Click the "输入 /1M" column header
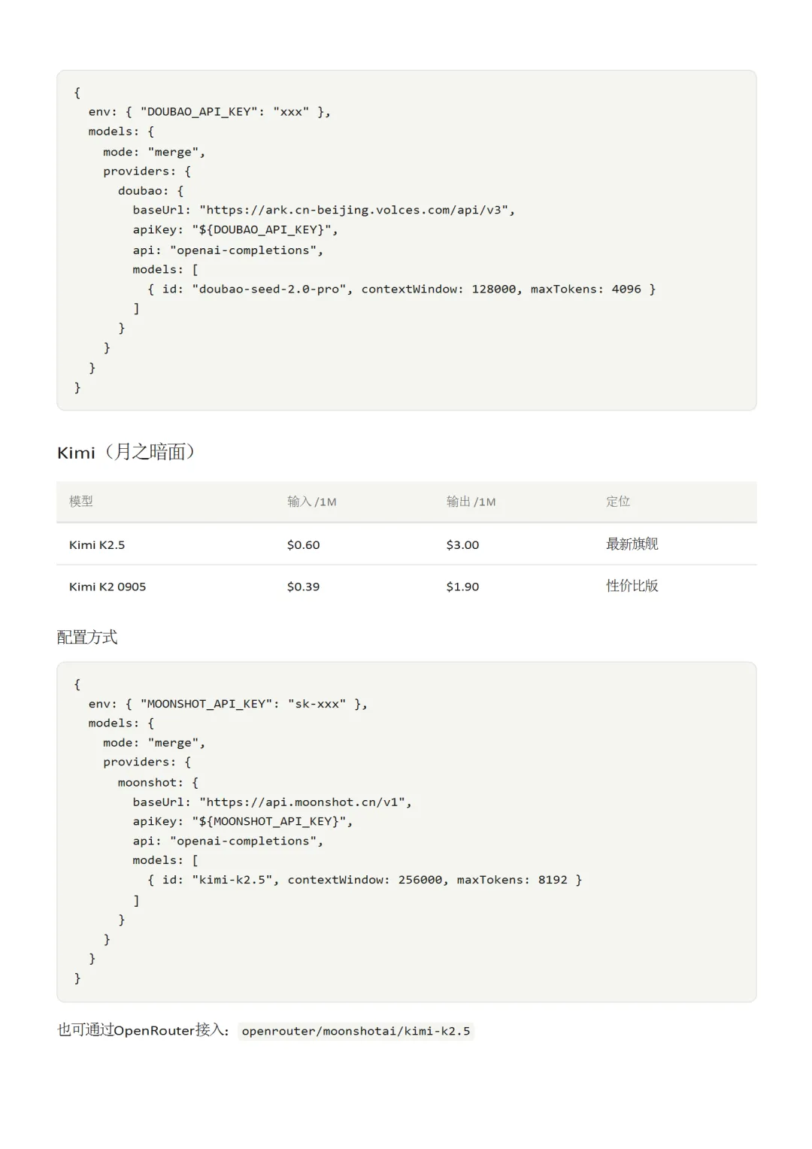Screen dimensions: 812x1149 point(311,502)
